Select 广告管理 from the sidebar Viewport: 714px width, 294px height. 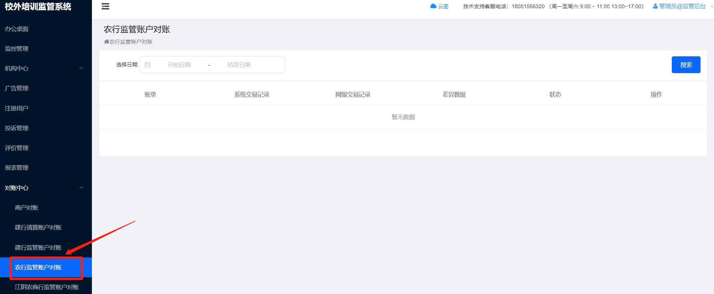click(x=17, y=88)
